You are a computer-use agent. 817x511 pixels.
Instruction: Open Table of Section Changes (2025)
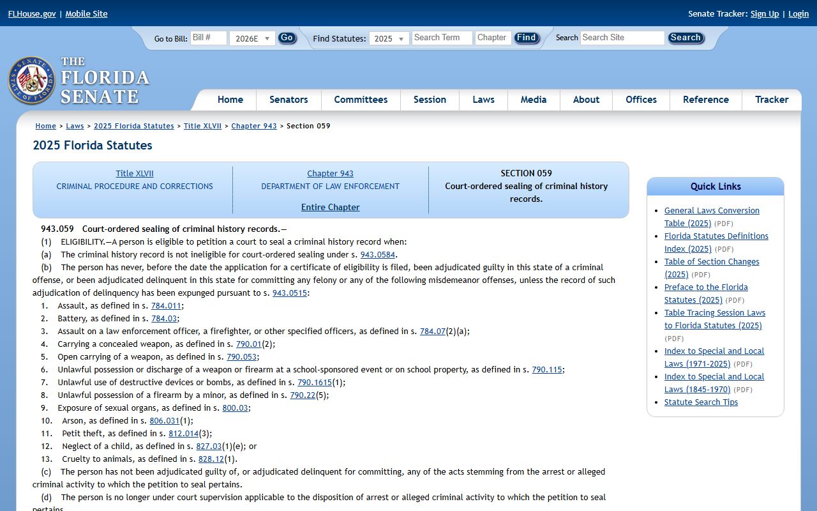coord(712,268)
